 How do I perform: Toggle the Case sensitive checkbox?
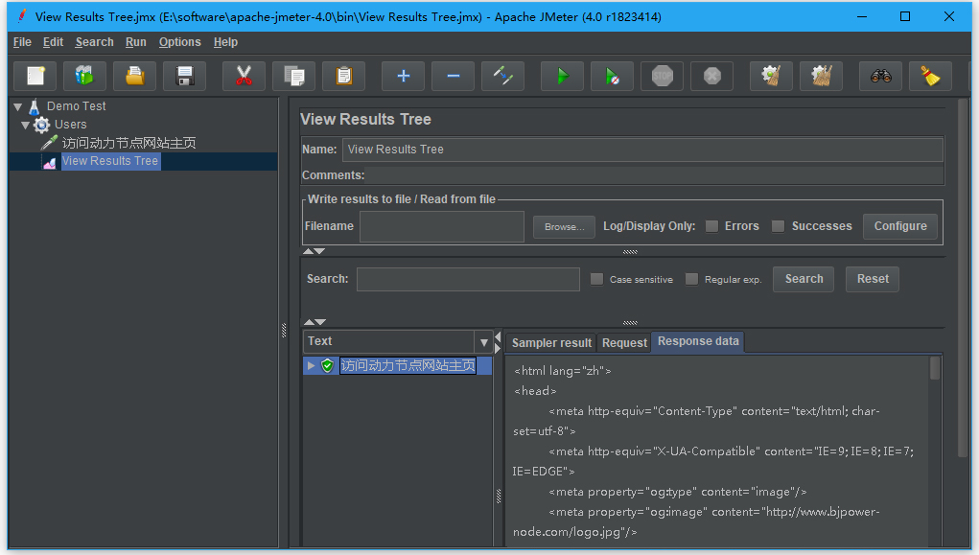click(x=596, y=279)
